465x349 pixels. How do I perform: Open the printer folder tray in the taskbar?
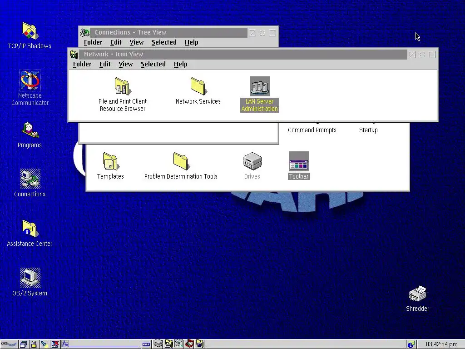(169, 344)
